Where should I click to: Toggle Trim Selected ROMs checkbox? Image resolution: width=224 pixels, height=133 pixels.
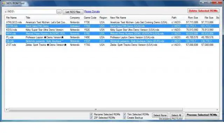[125, 114]
